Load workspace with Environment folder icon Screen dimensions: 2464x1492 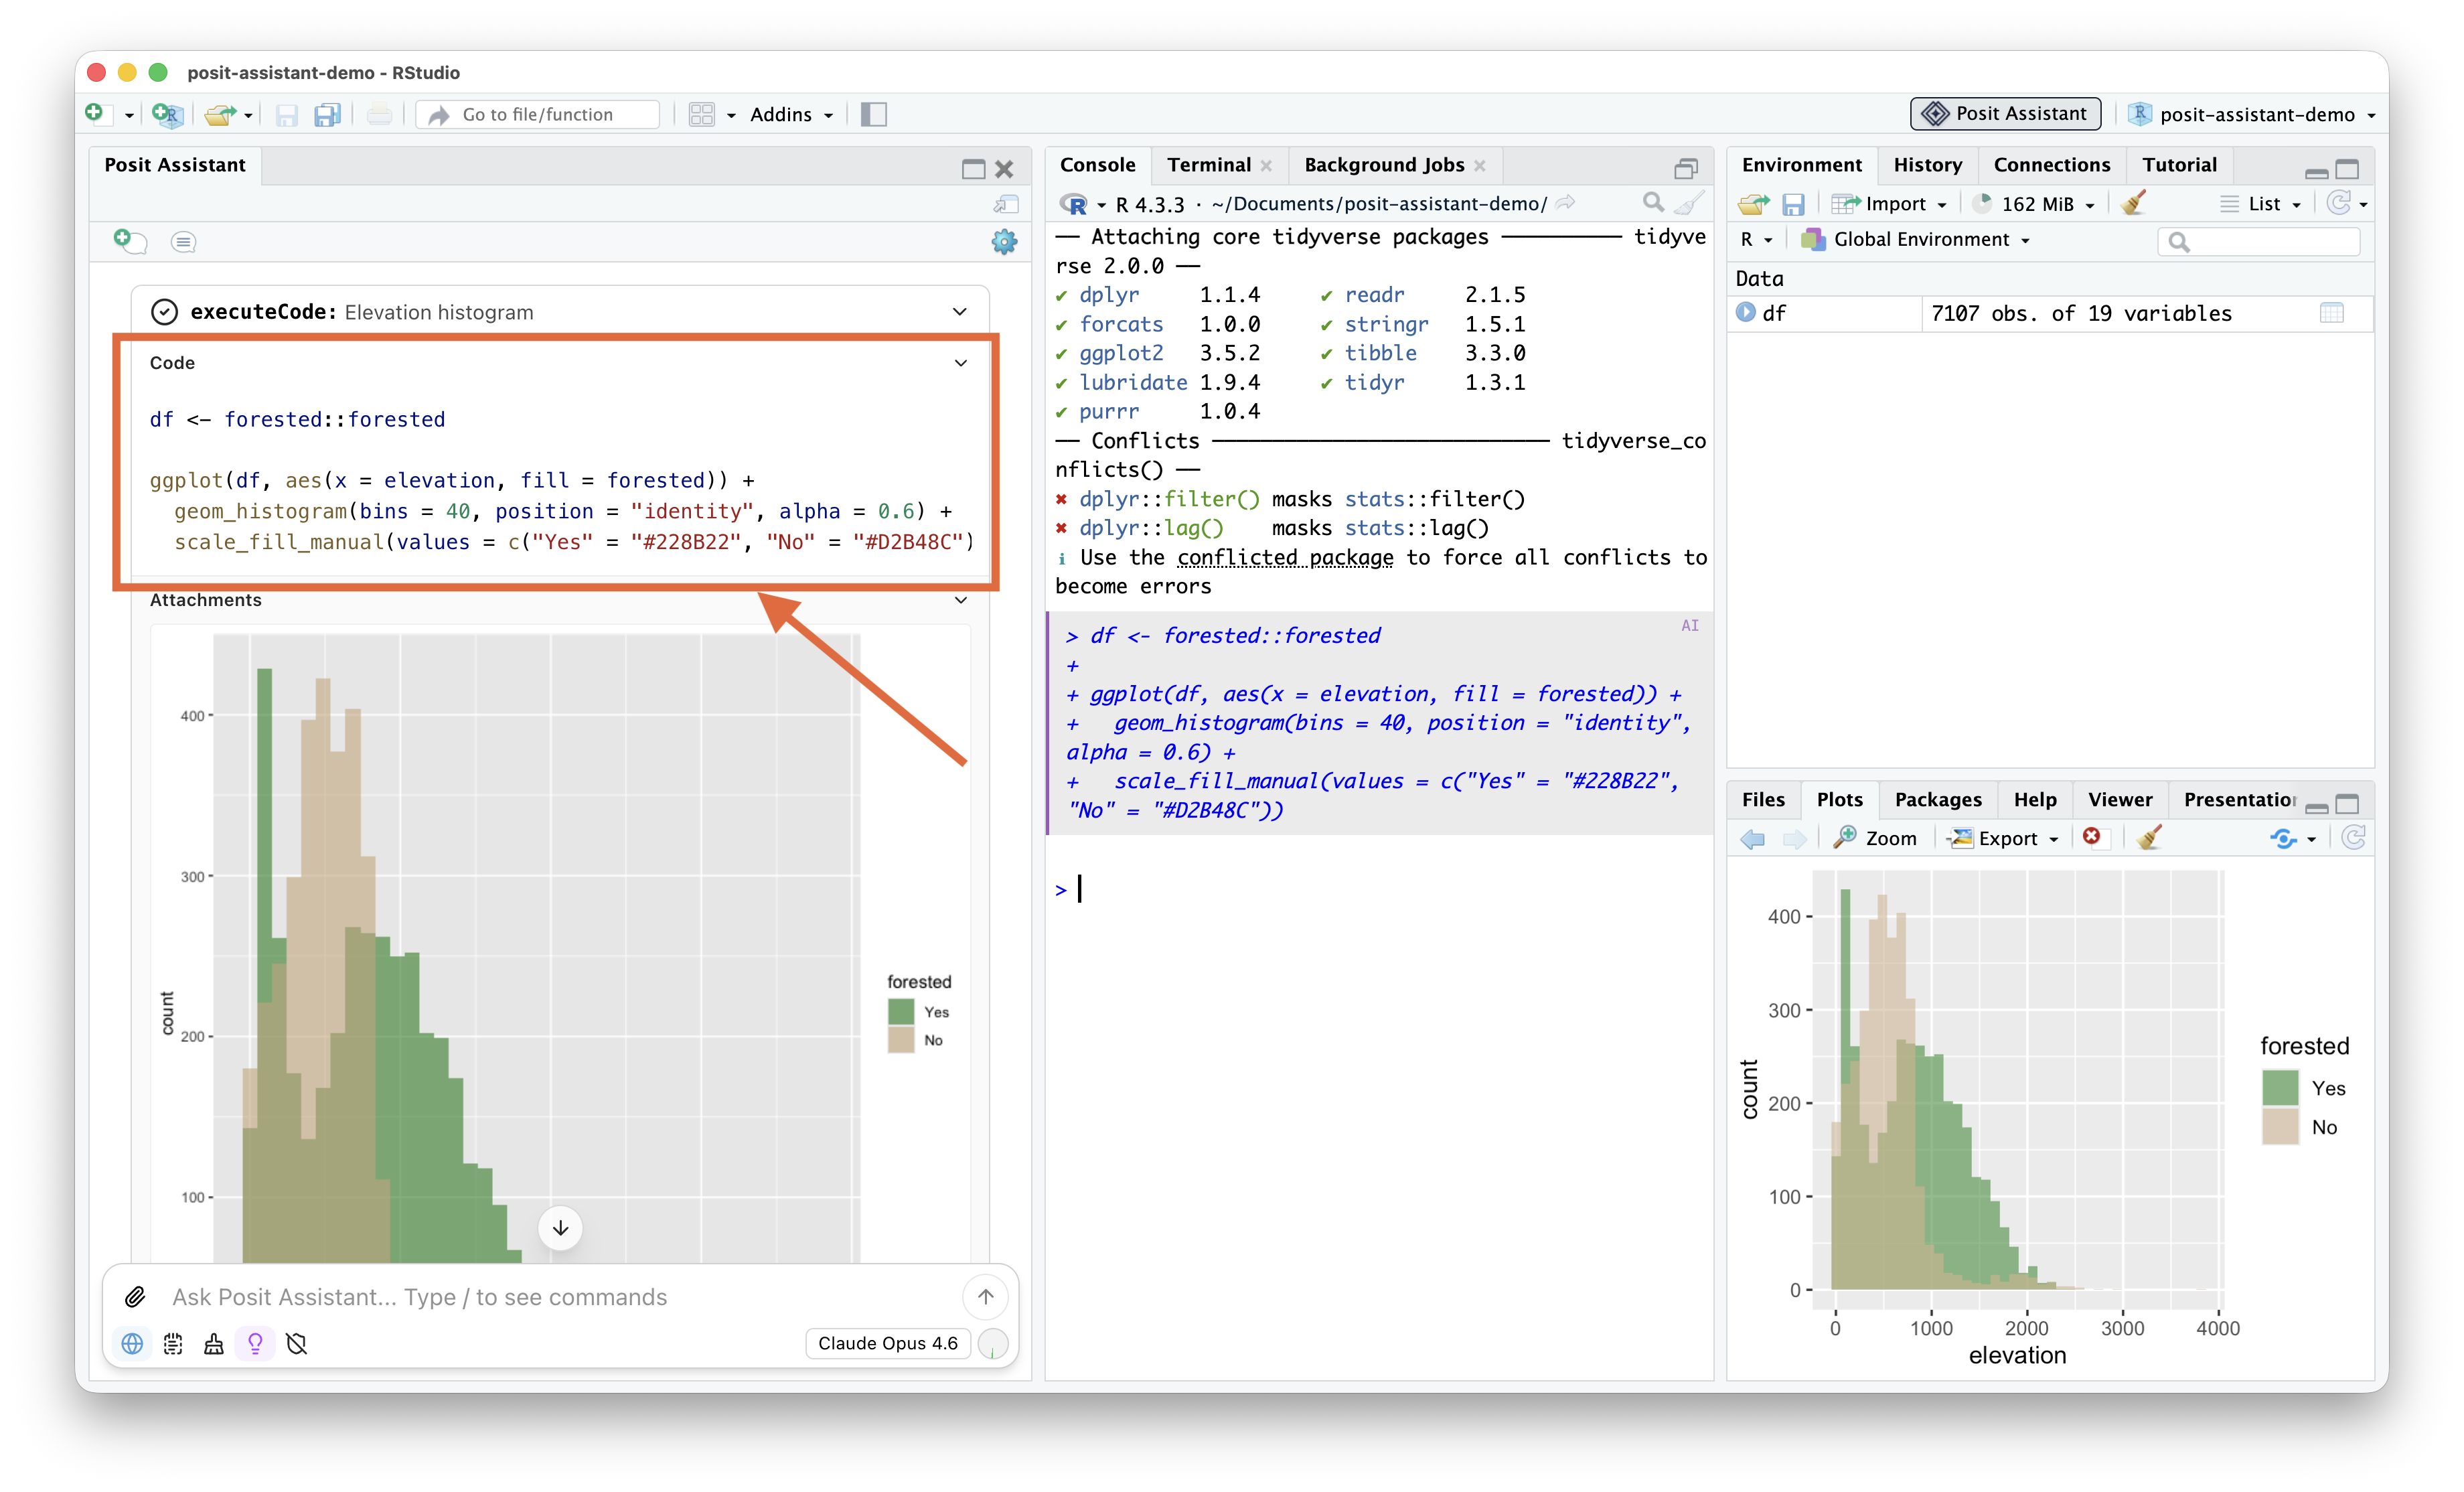click(x=1753, y=204)
